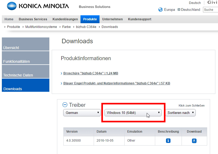The image size is (218, 154).
Task: Open the Kundensupport menu
Action: 140,19
